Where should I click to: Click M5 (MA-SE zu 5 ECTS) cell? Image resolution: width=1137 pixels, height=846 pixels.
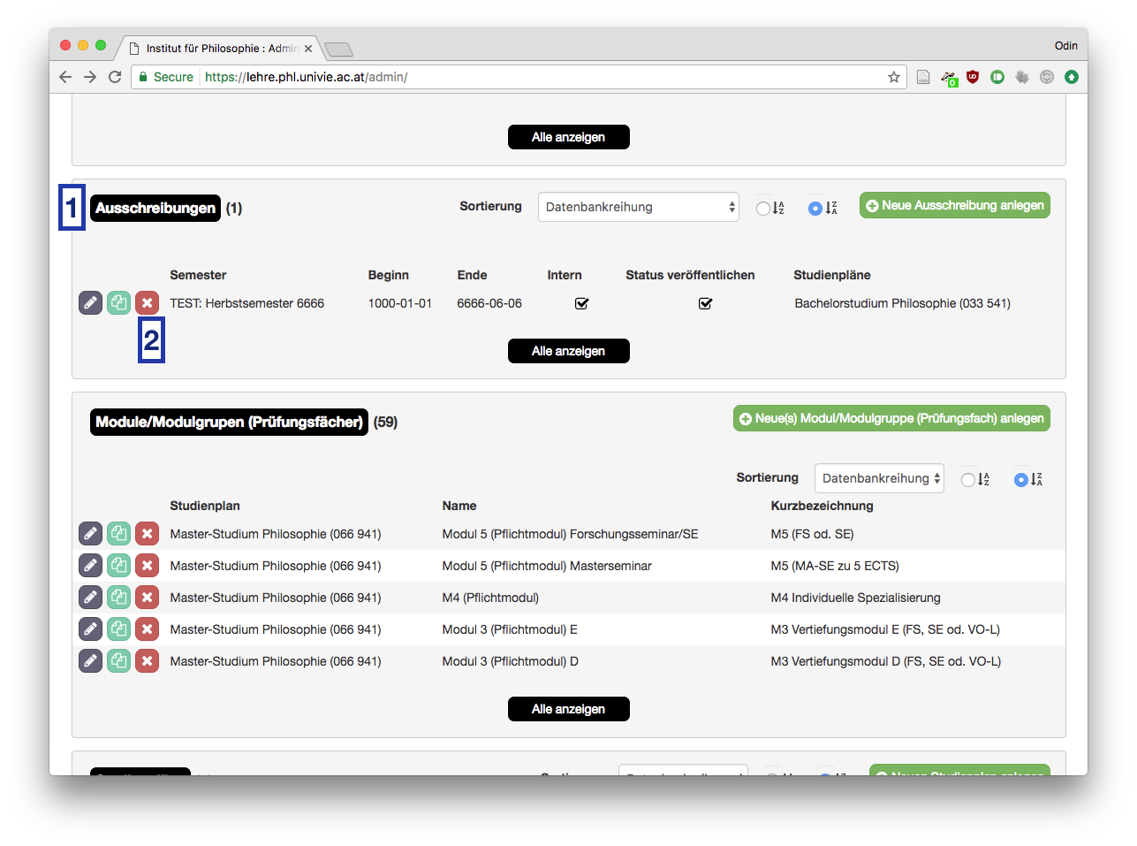[x=835, y=566]
